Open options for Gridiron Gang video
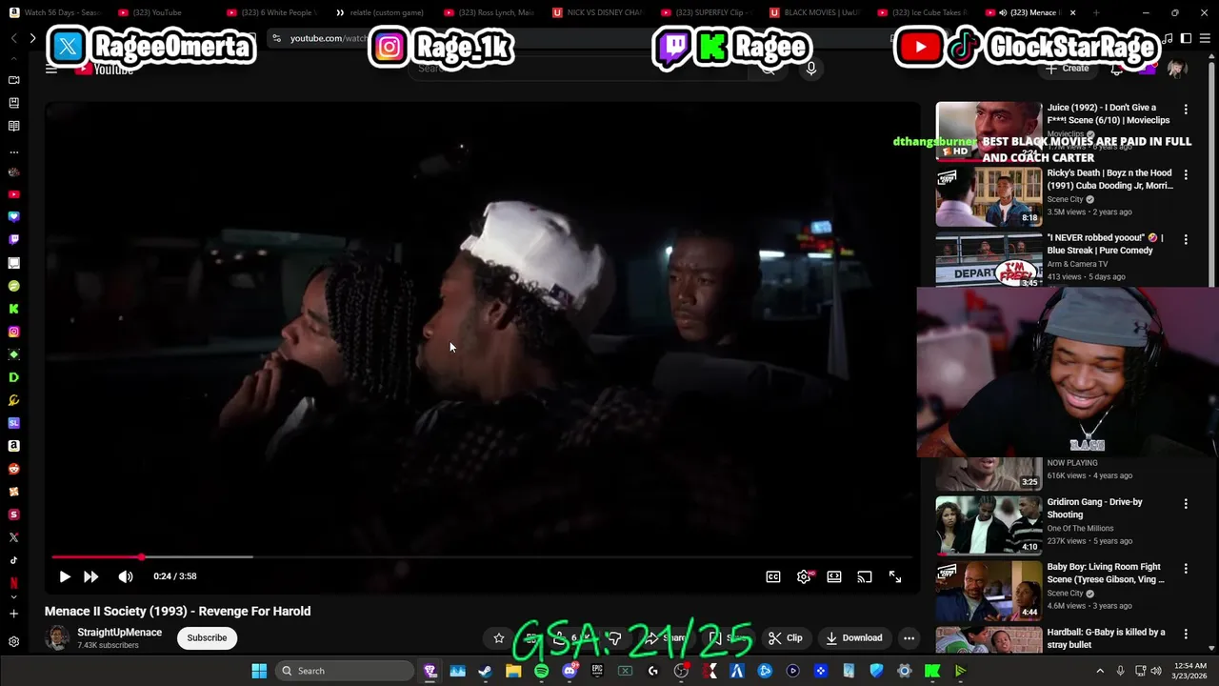This screenshot has width=1219, height=686. point(1186,503)
